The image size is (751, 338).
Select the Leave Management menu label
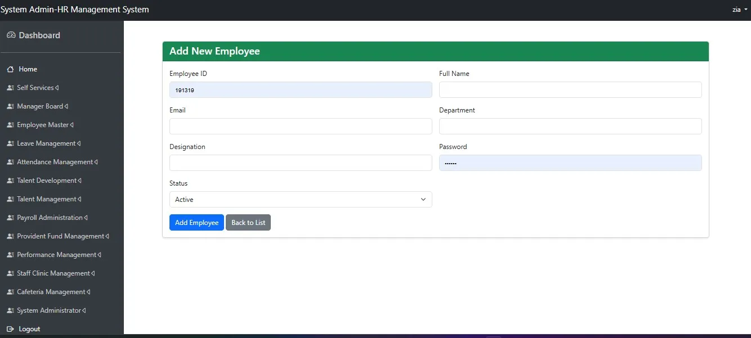tap(46, 143)
